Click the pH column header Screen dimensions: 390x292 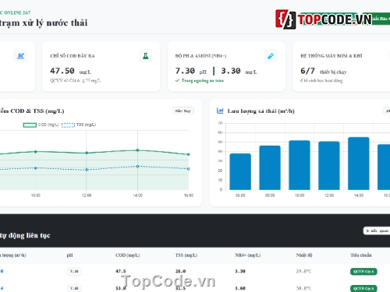69,255
